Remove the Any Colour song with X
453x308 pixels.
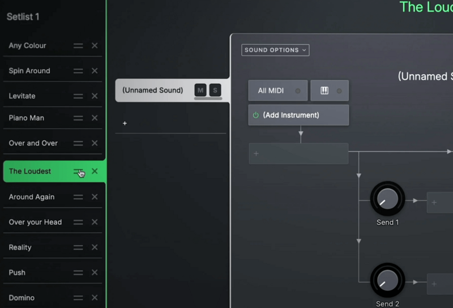point(95,46)
